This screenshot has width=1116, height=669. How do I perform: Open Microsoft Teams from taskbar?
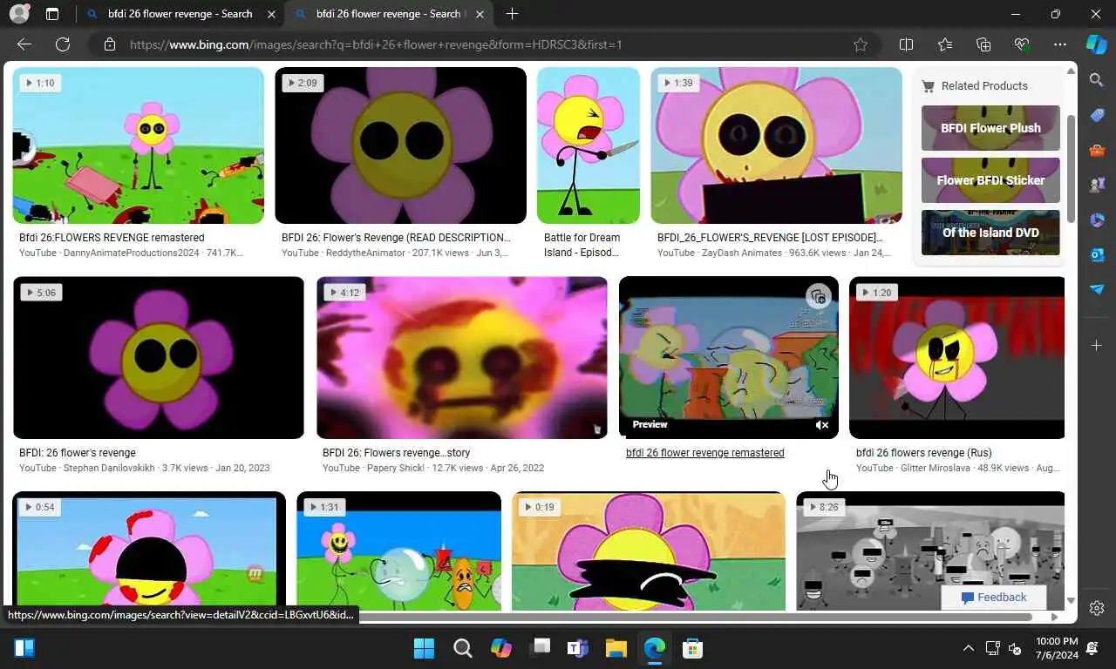click(577, 648)
